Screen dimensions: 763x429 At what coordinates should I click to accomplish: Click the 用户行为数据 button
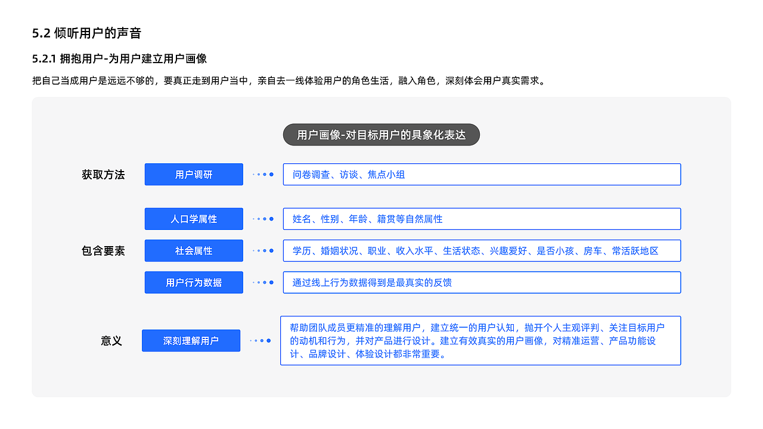[x=193, y=282]
